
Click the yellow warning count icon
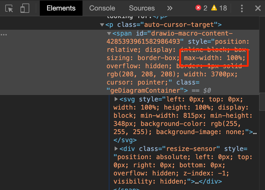click(x=214, y=8)
